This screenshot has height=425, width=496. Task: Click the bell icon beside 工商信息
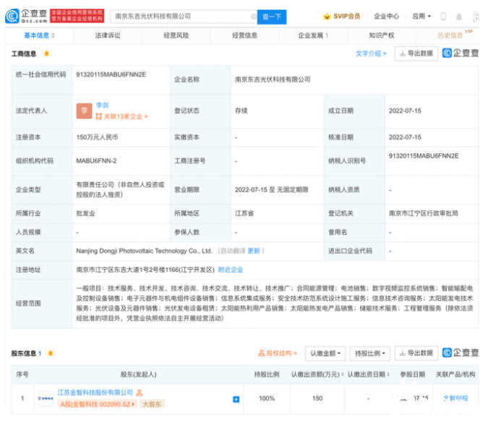47,53
